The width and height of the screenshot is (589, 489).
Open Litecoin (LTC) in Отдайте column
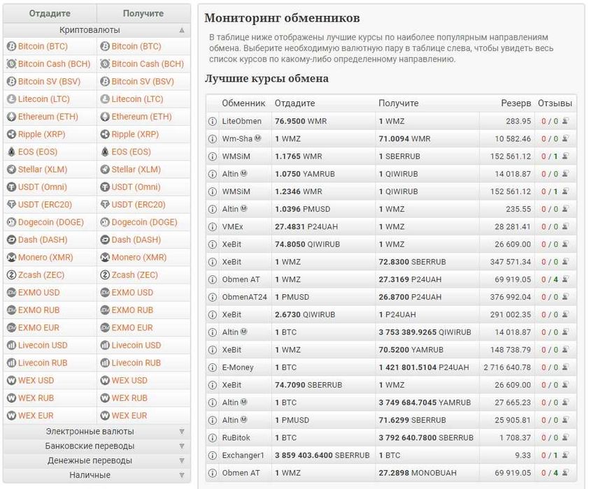click(x=43, y=99)
